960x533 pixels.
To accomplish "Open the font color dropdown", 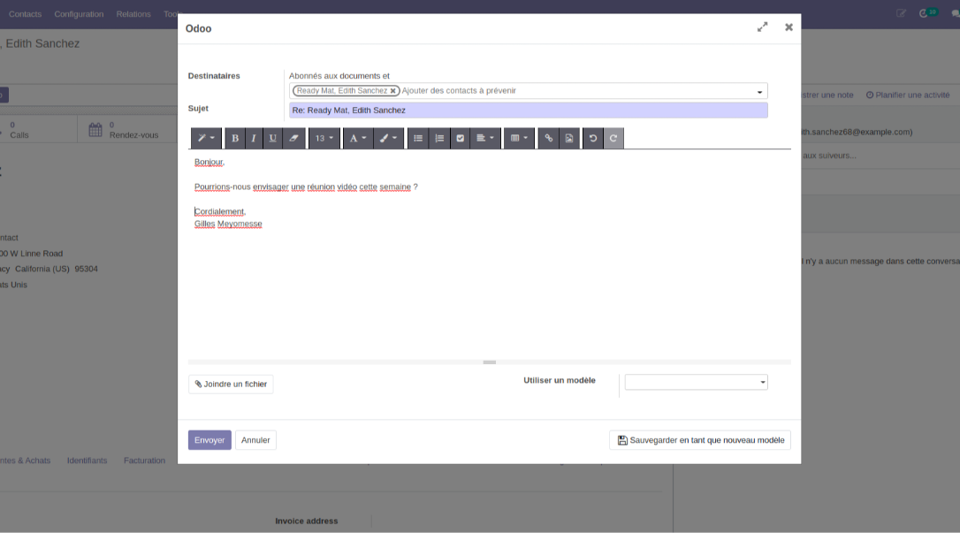I will (x=358, y=138).
